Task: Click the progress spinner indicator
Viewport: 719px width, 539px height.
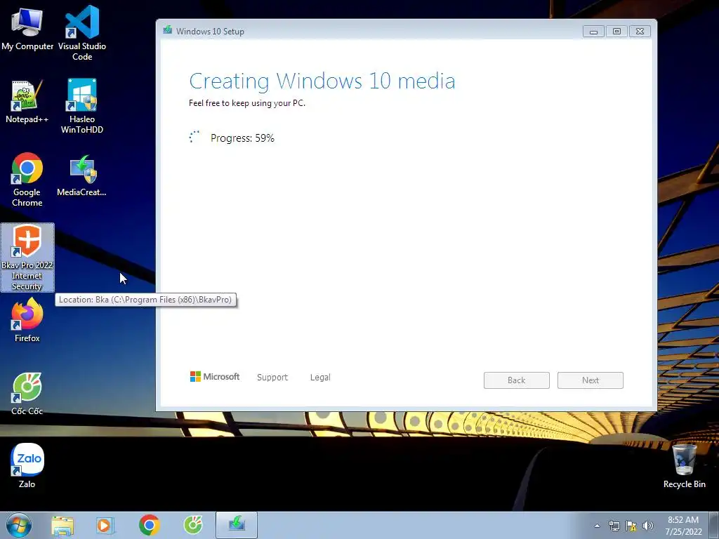Action: click(194, 137)
